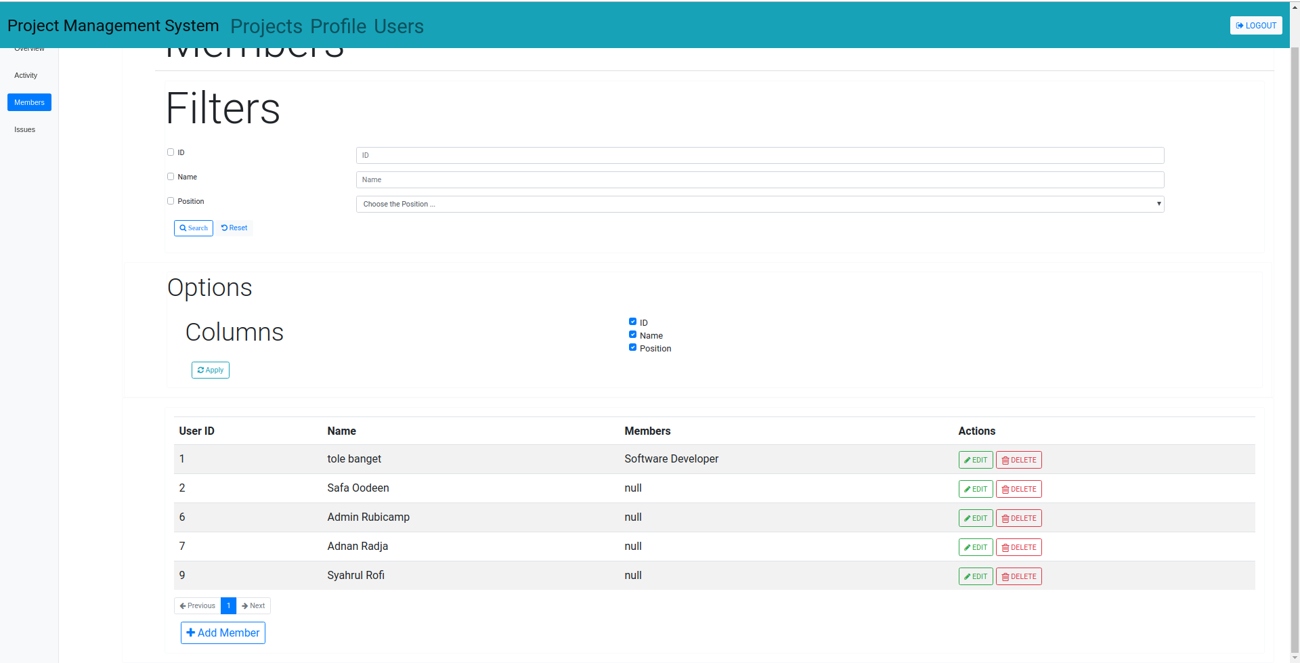Delete the member Safa Oodeen
Viewport: 1300px width, 663px height.
pyautogui.click(x=1018, y=490)
